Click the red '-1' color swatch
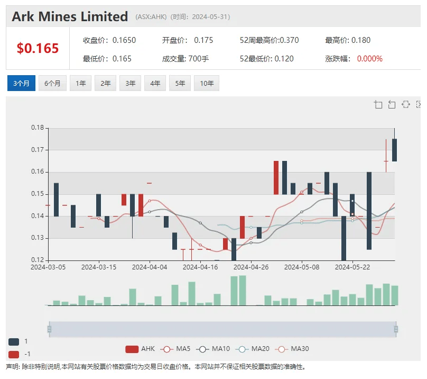Screen dimensions: 427x379 [x=14, y=355]
